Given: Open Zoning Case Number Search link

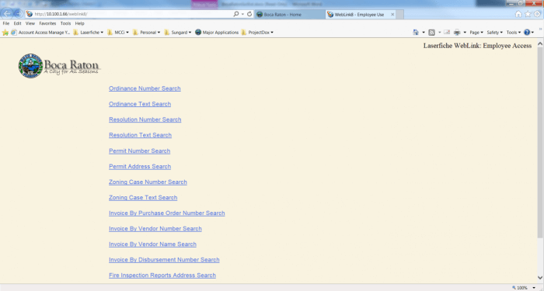Looking at the screenshot, I should click(148, 182).
